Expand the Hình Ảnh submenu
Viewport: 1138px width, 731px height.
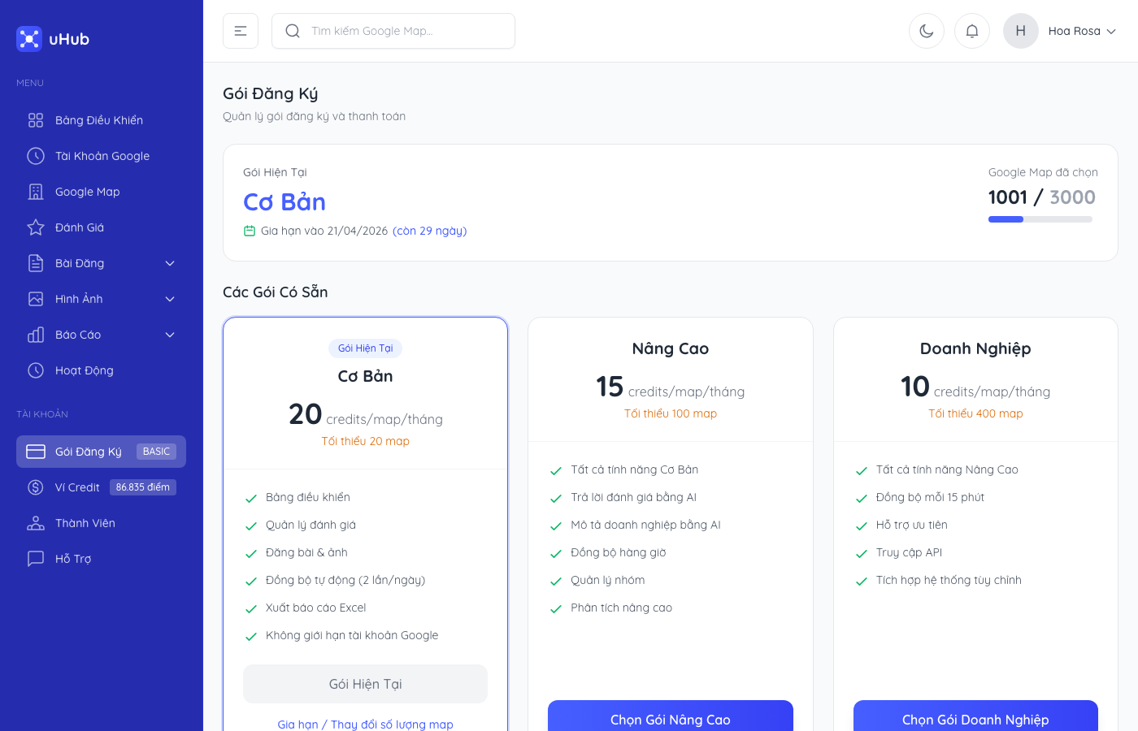(170, 299)
